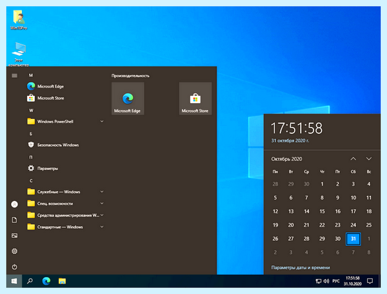The image size is (387, 294).
Task: Switch the РУС input language indicator
Action: [336, 281]
